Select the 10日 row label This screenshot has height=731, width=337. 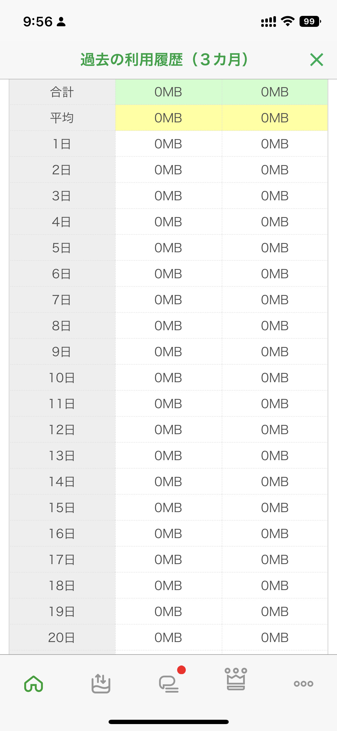coord(62,378)
